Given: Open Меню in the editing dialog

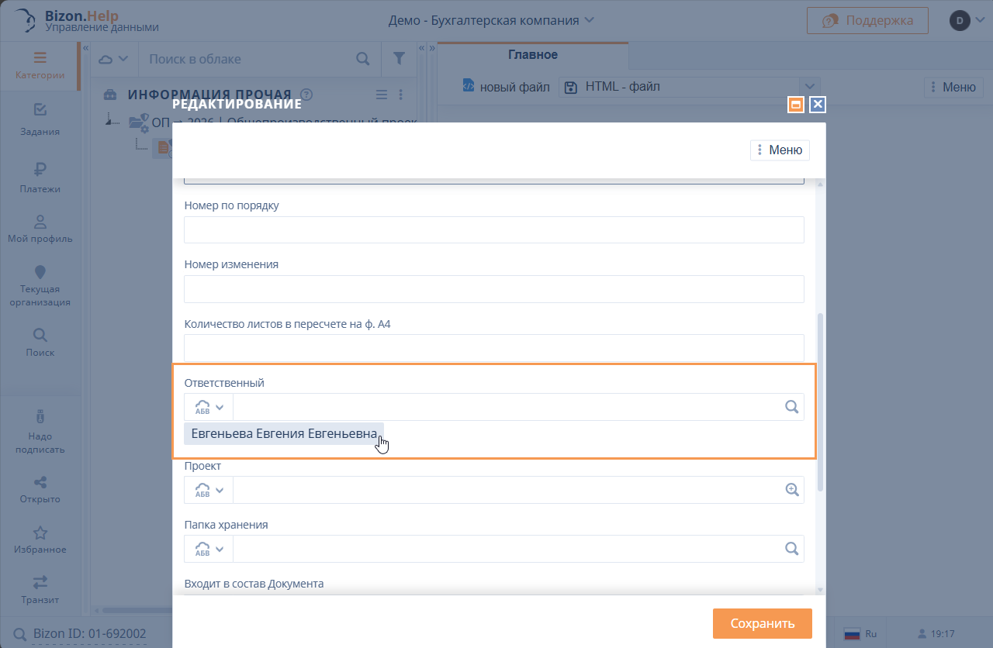Looking at the screenshot, I should (780, 150).
